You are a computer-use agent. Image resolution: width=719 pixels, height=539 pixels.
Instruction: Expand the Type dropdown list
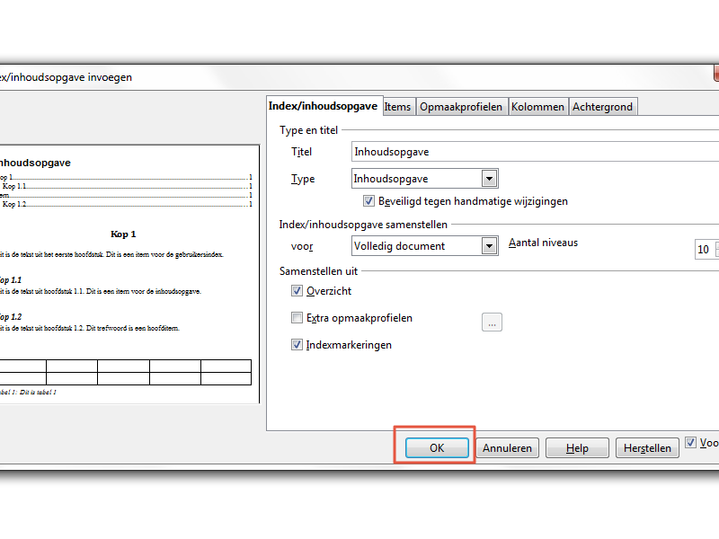click(x=489, y=179)
